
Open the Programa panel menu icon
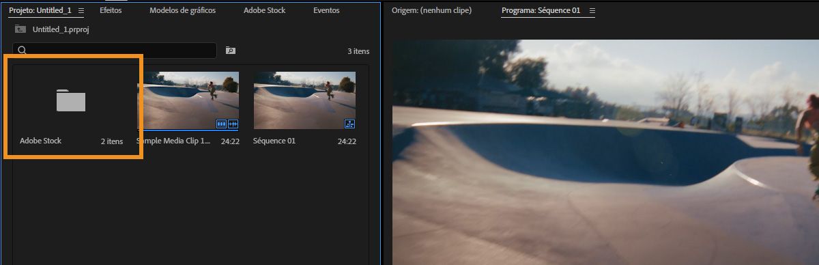pos(592,11)
